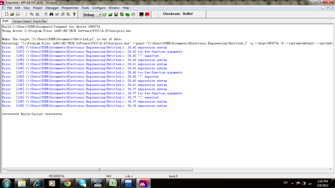Open file using the yellow folder icon

pyautogui.click(x=12, y=14)
